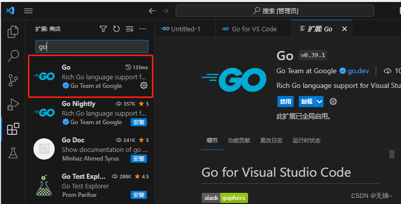401x204 pixels.
Task: Open the Testing flask view
Action: point(13,152)
